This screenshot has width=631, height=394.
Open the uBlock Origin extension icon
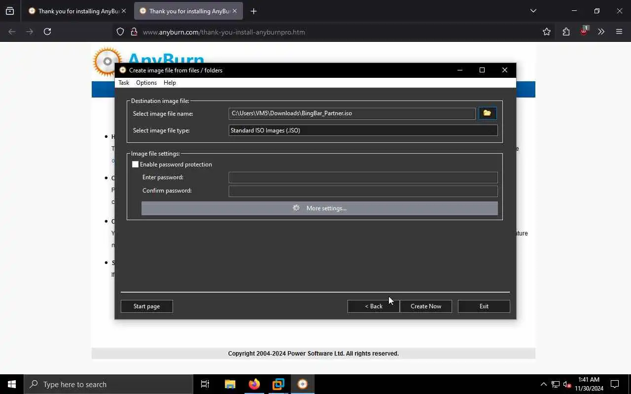pyautogui.click(x=584, y=31)
